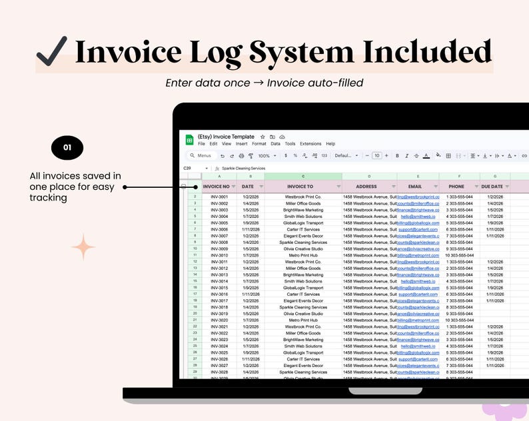Click the email link in row INV-3024
The width and height of the screenshot is (529, 421).
pyautogui.click(x=418, y=346)
